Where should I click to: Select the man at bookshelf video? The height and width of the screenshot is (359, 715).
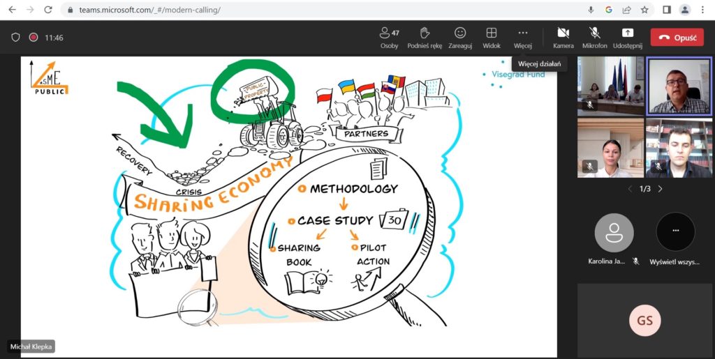[x=679, y=148]
